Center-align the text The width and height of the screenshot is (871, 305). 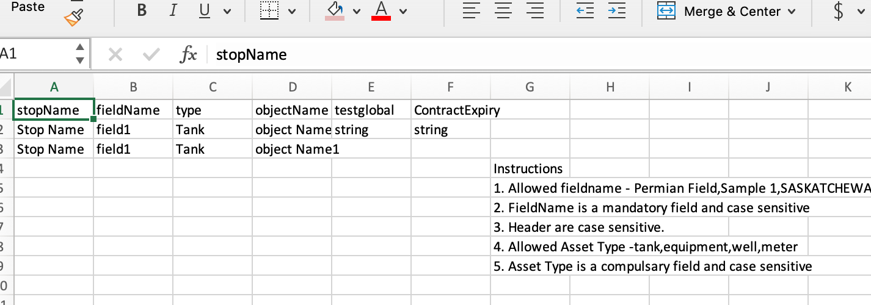tap(503, 11)
